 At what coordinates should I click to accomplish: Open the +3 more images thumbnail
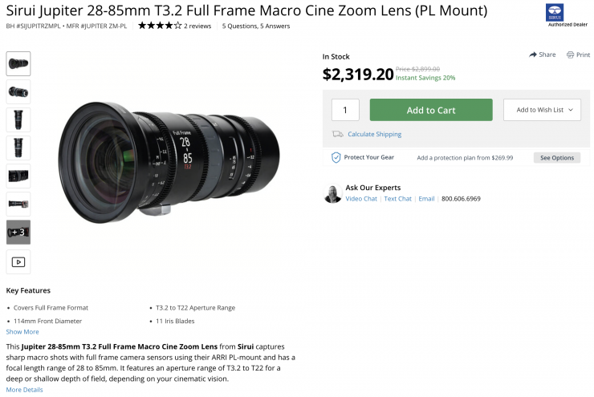coord(18,232)
